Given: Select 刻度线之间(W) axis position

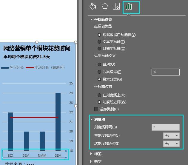Looking at the screenshot, I should click(112, 102).
